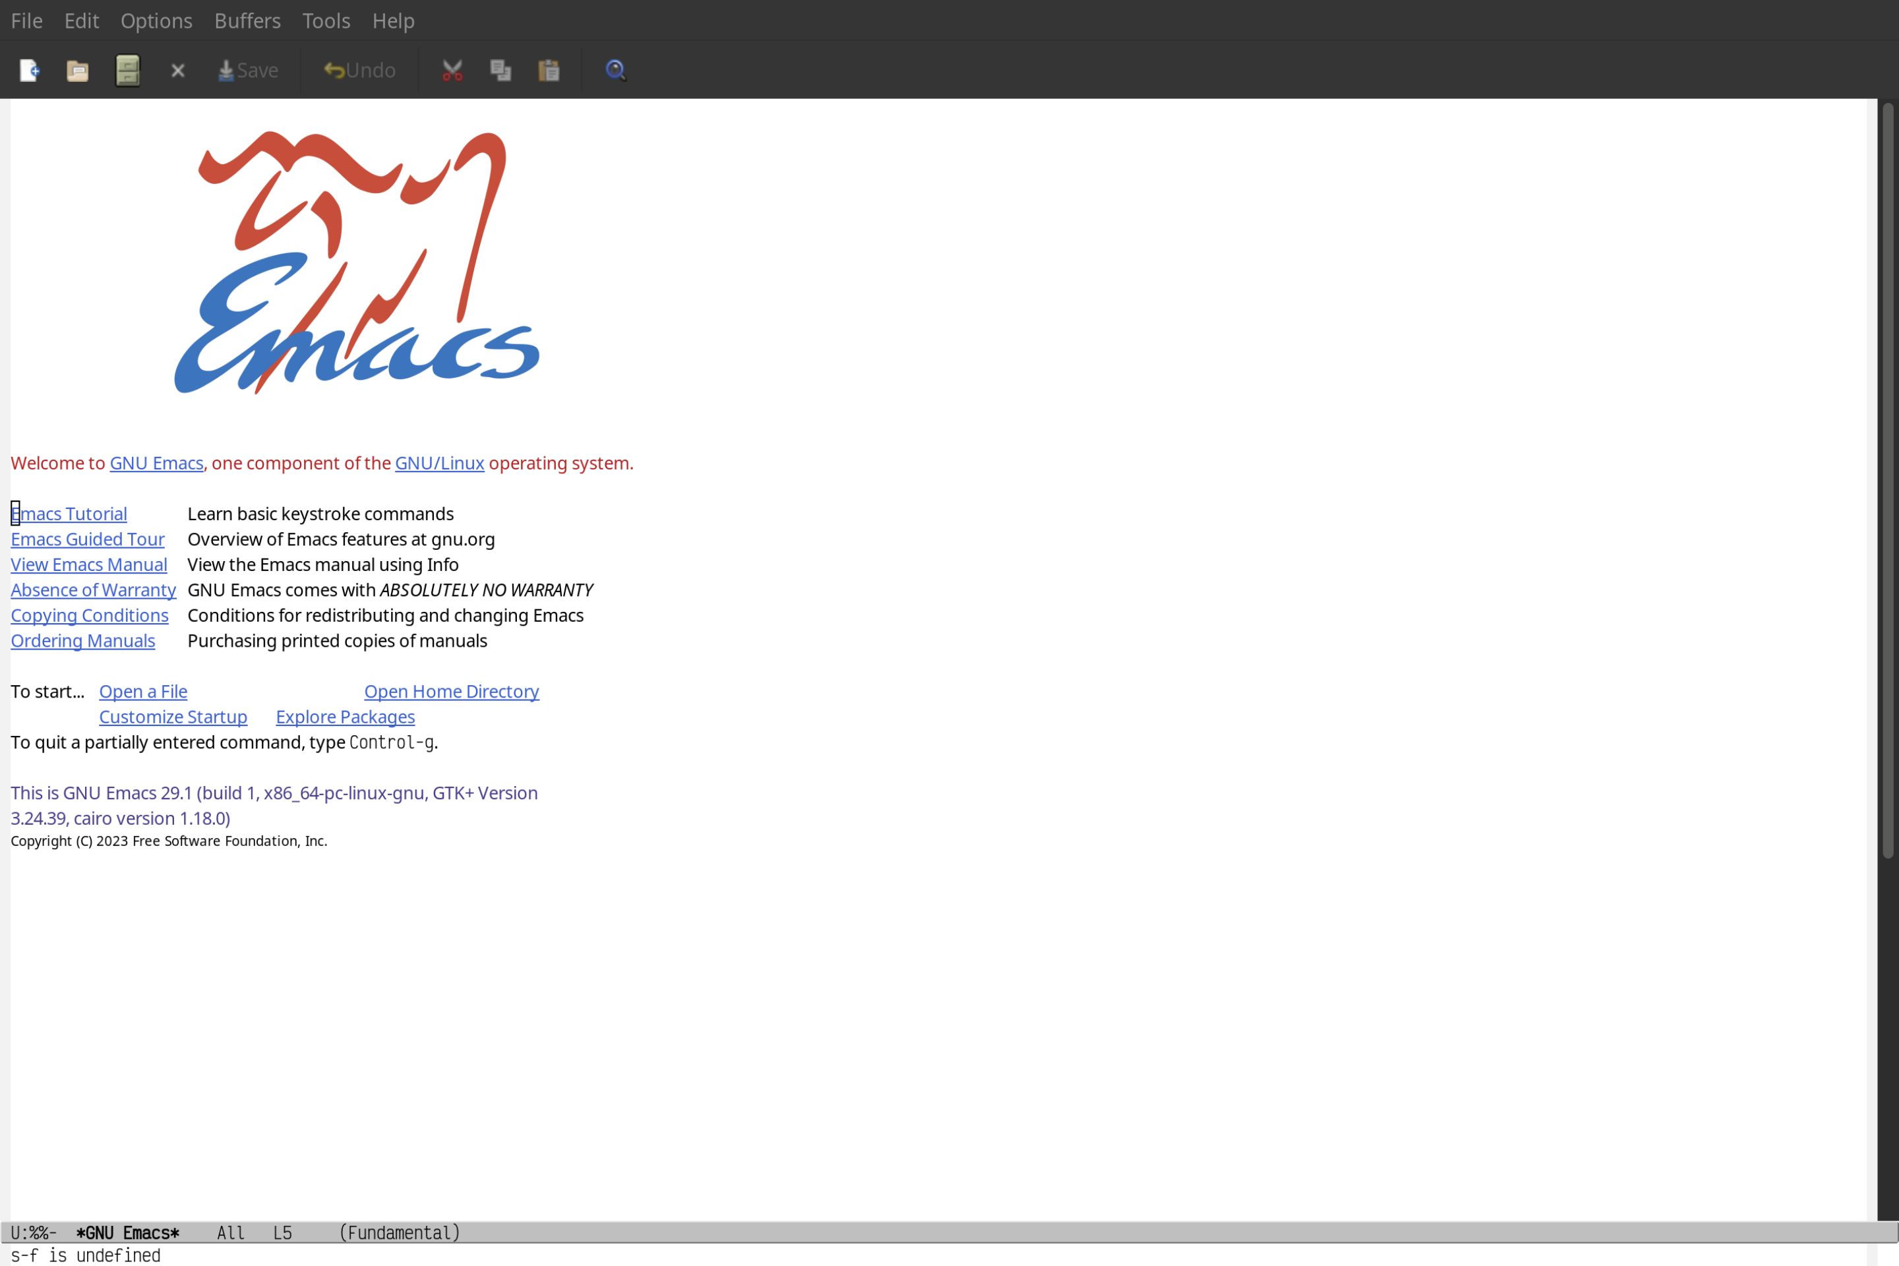Image resolution: width=1899 pixels, height=1266 pixels.
Task: Click the Close File icon in toolbar
Action: tap(177, 69)
